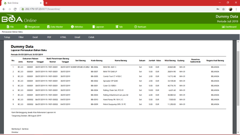
Task: Export the report as HTML
Action: (x=63, y=37)
